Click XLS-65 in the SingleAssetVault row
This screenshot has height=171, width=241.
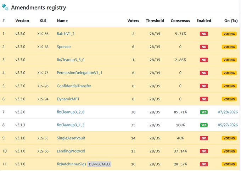(x=43, y=138)
